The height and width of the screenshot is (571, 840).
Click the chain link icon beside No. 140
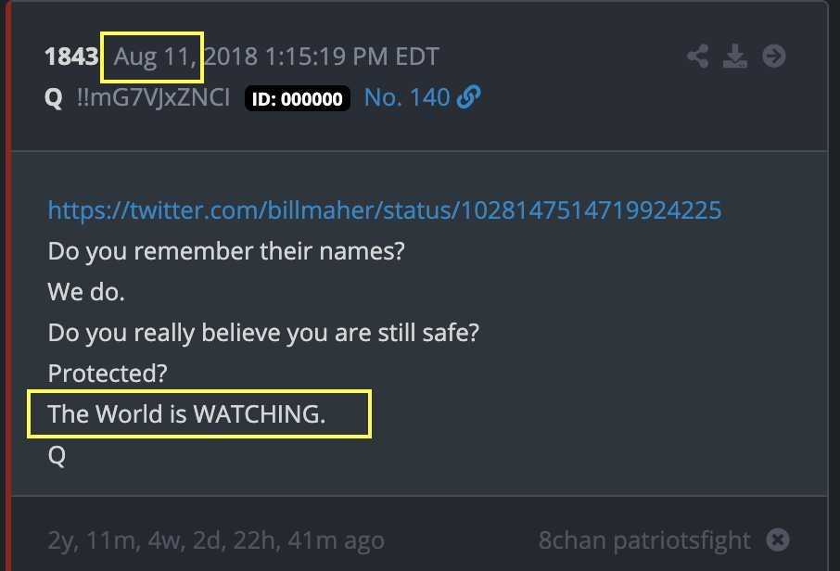click(x=469, y=97)
